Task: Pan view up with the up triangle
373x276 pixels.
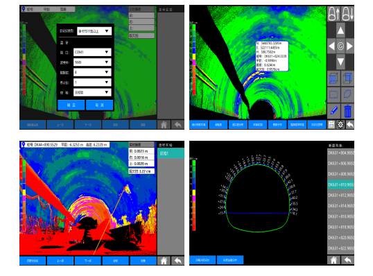Action: (x=340, y=31)
